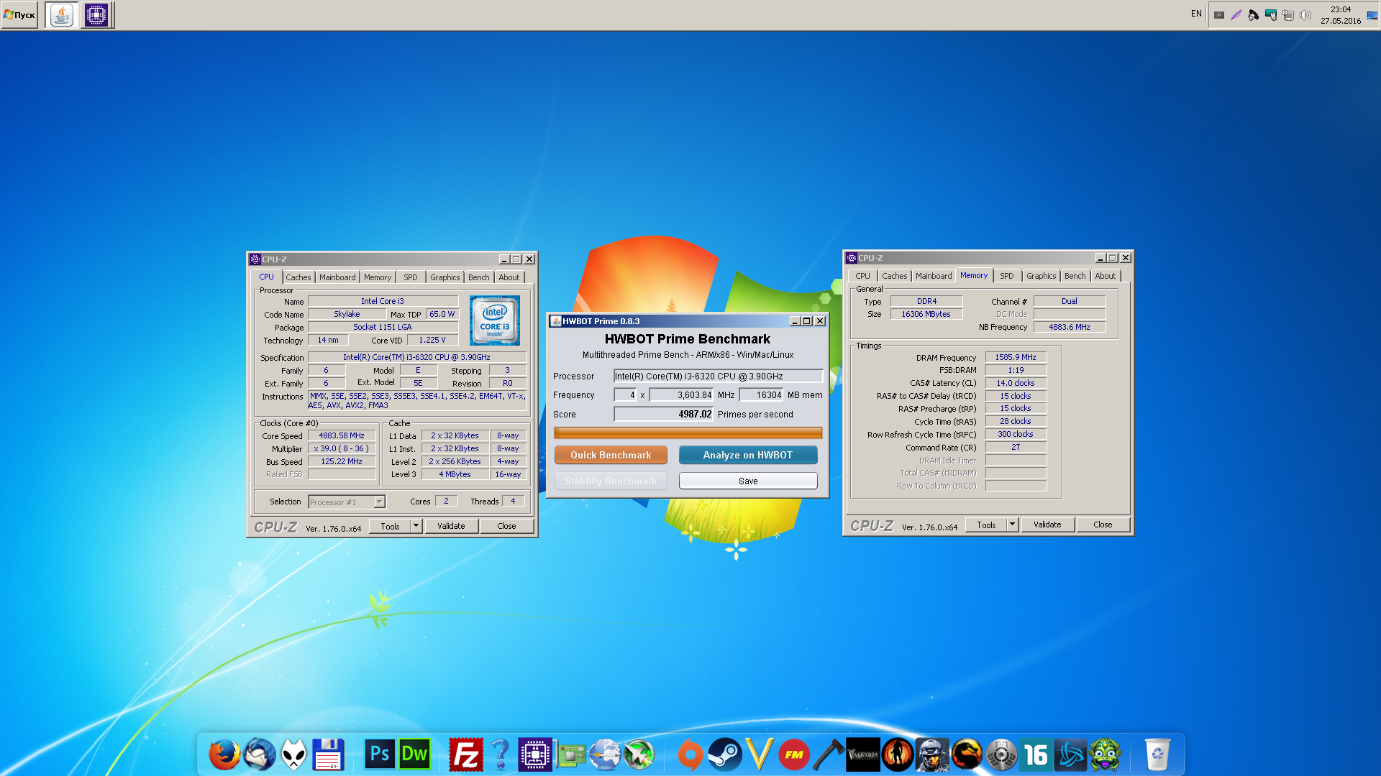Click Save in HWBOT Prime
Image resolution: width=1381 pixels, height=776 pixels.
tap(748, 481)
